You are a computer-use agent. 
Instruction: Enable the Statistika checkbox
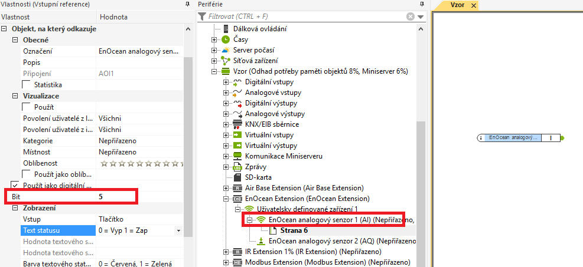click(x=27, y=85)
